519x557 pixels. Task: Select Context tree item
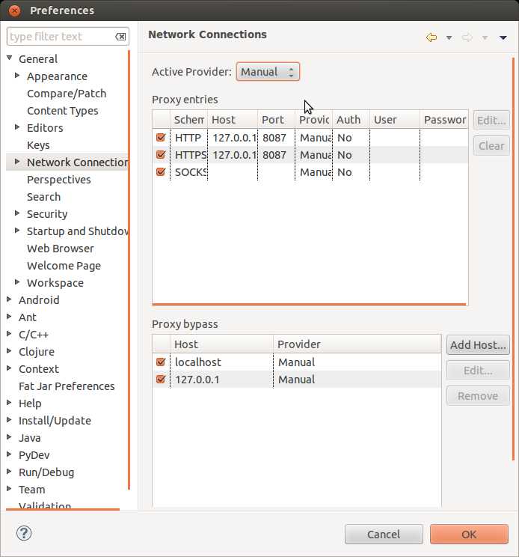point(39,369)
